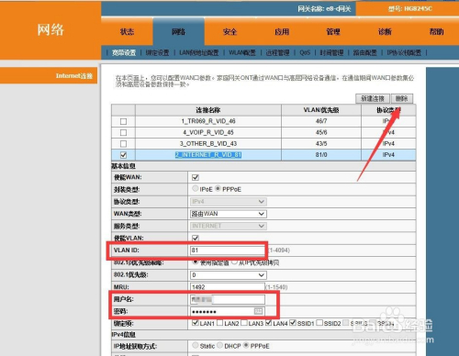Open the WAN类型 路由WAN dropdown
This screenshot has height=356, width=459.
point(229,214)
